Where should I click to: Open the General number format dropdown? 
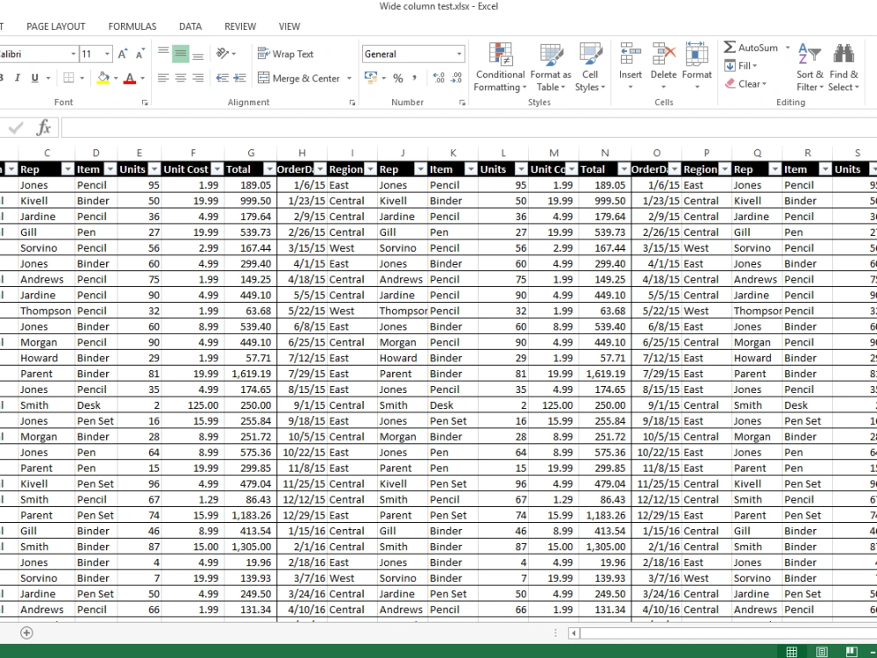(459, 54)
